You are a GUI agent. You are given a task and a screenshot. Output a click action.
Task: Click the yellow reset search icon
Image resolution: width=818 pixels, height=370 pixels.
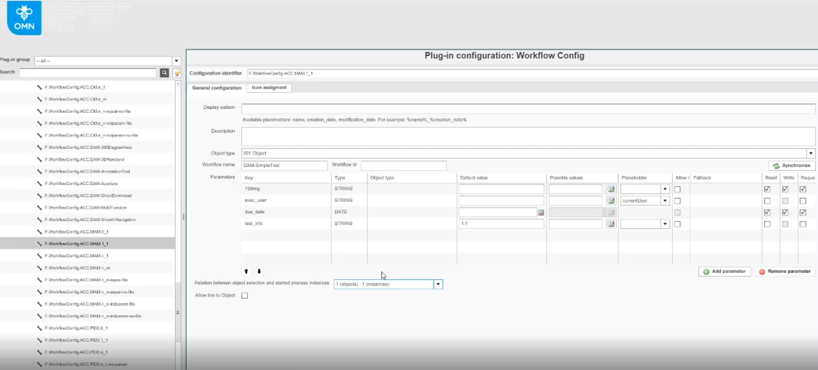(177, 73)
